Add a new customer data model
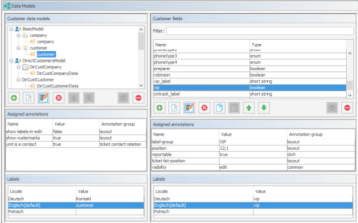The height and width of the screenshot is (223, 358). click(14, 98)
